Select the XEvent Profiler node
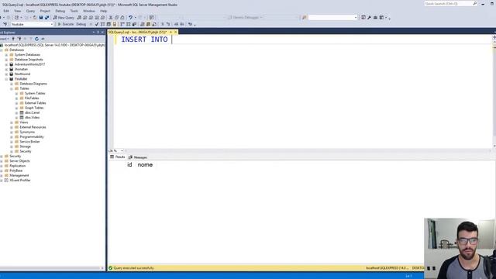 (20, 180)
